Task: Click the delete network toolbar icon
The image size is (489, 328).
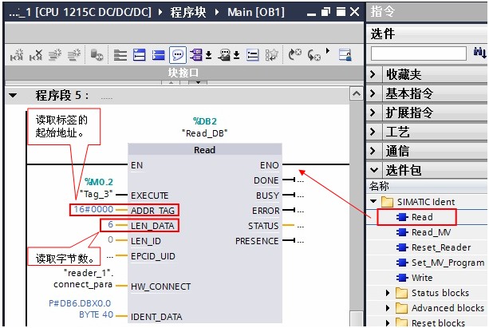Action: (36, 55)
